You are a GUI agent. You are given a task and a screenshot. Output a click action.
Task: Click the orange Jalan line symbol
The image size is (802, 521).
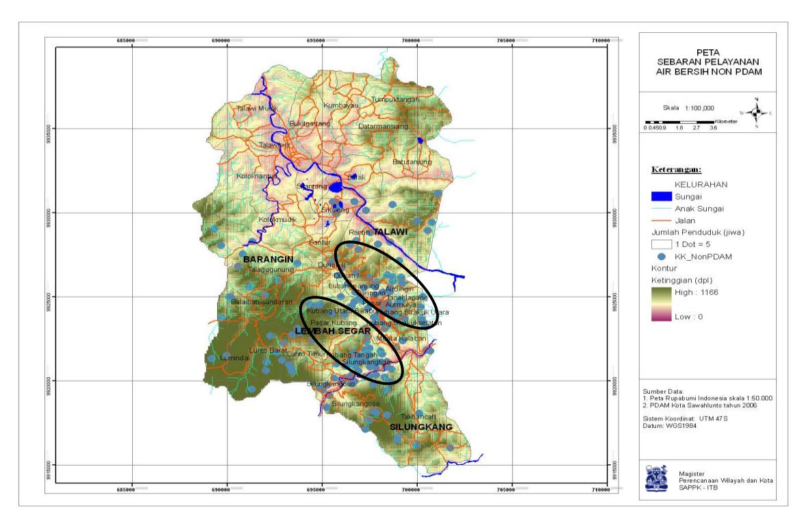pyautogui.click(x=662, y=221)
